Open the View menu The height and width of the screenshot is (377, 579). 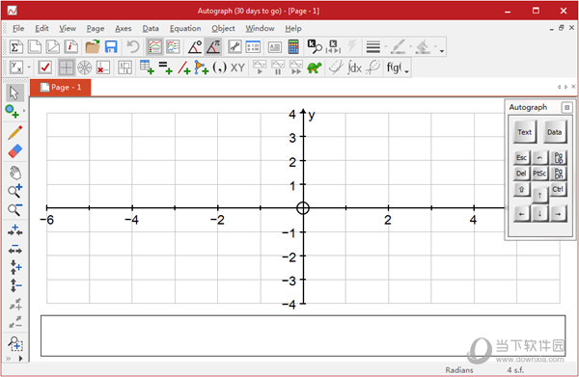[68, 28]
